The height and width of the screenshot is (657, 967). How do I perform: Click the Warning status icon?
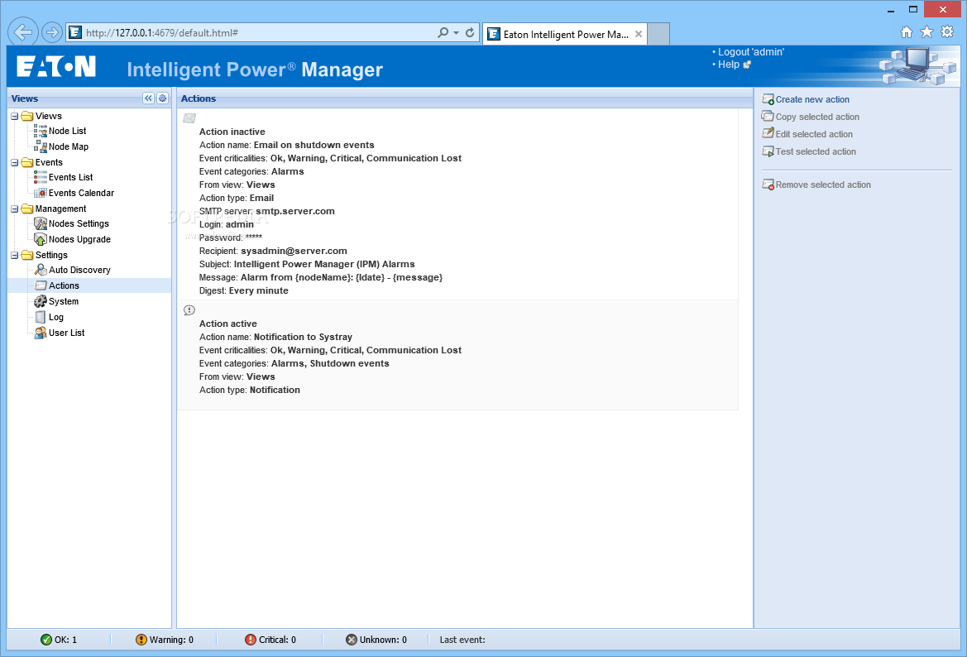pyautogui.click(x=141, y=640)
